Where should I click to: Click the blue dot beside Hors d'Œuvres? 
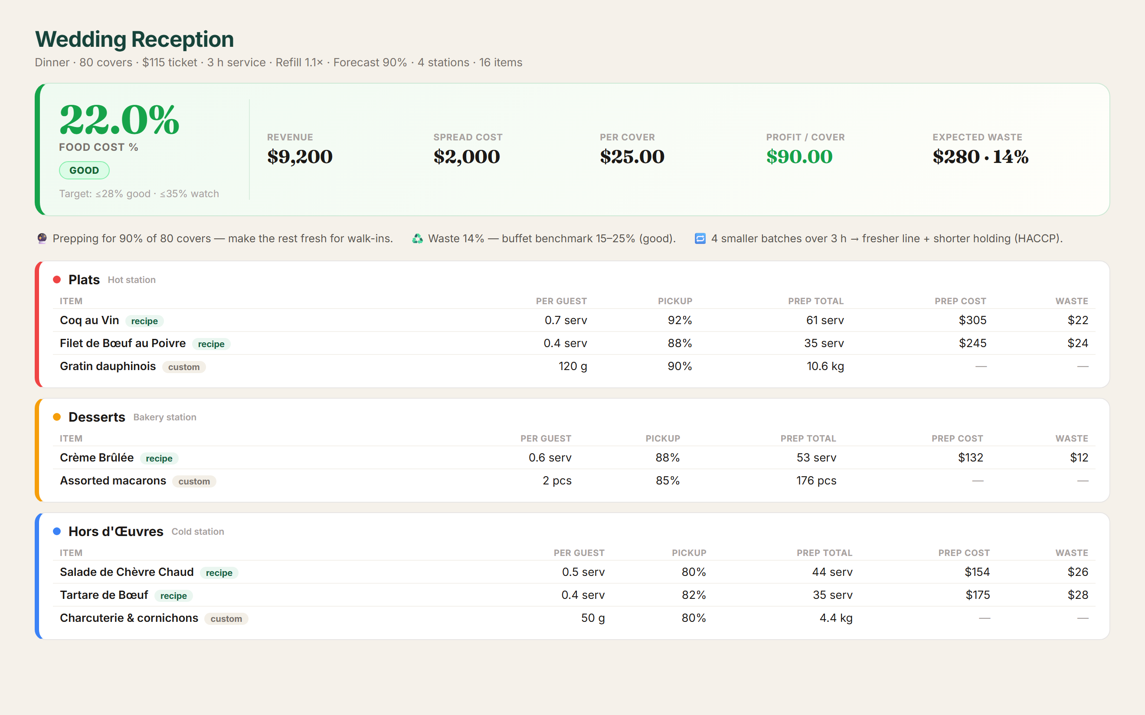pyautogui.click(x=57, y=531)
